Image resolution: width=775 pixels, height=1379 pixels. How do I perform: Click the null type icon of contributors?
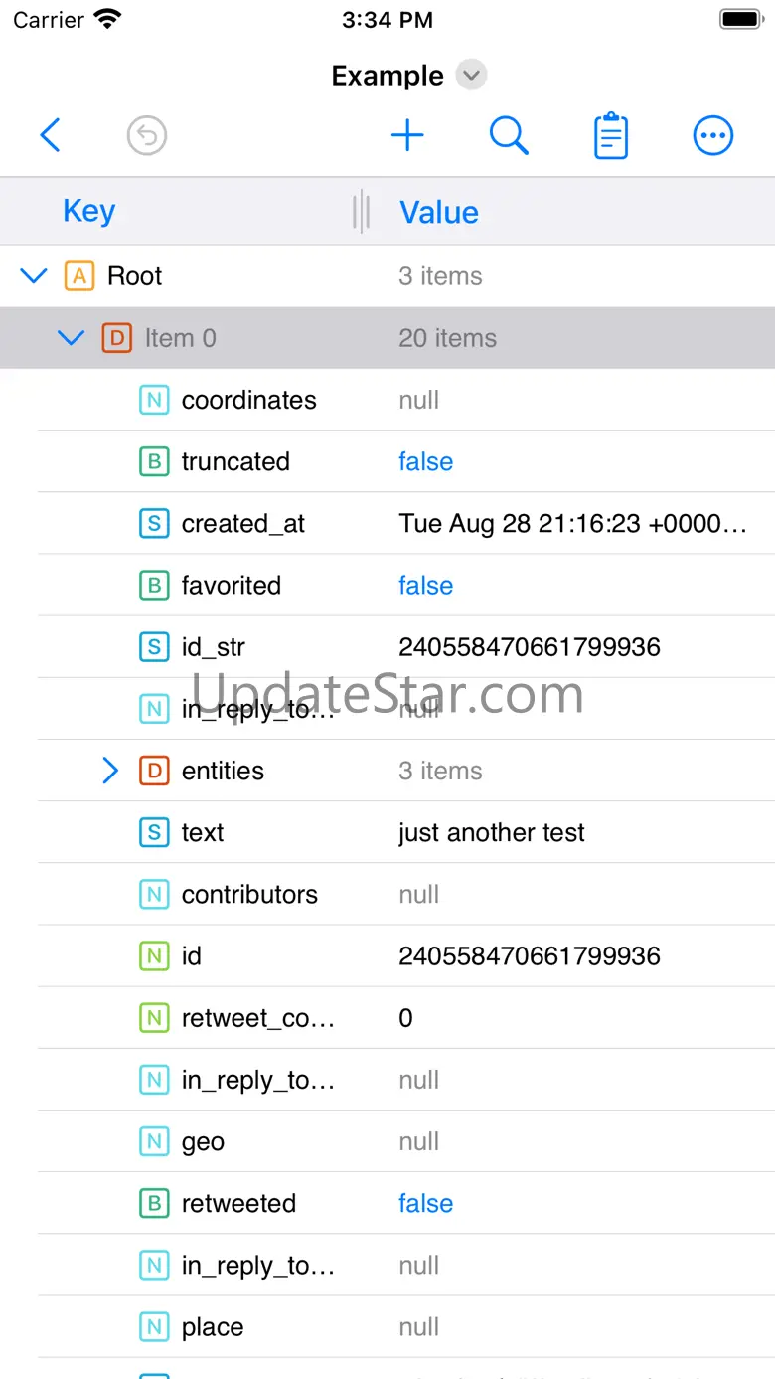154,894
